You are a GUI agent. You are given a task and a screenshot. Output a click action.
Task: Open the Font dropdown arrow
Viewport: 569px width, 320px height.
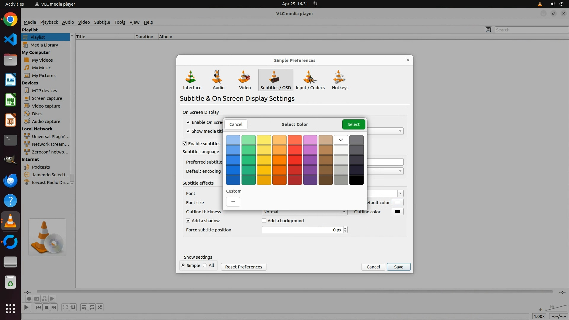(400, 193)
